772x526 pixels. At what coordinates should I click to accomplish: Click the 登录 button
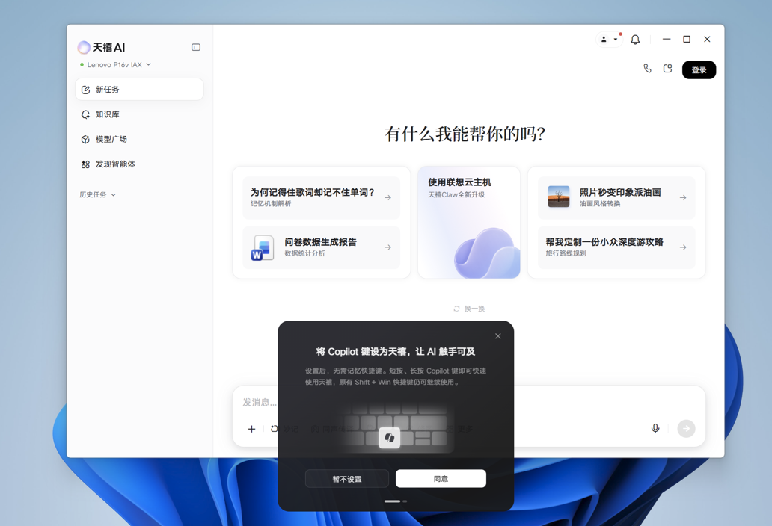click(699, 69)
